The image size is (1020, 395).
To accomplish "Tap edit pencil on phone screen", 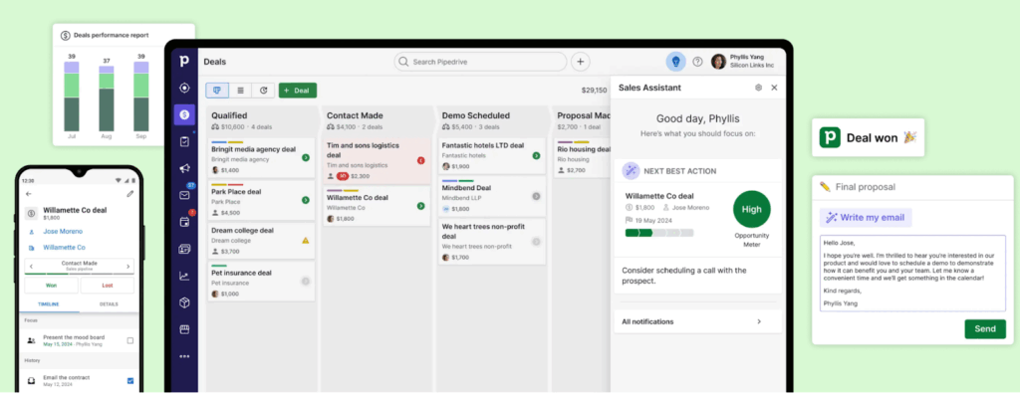I will tap(130, 194).
